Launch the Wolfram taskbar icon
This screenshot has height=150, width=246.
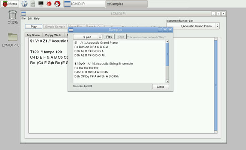pyautogui.click(x=58, y=4)
